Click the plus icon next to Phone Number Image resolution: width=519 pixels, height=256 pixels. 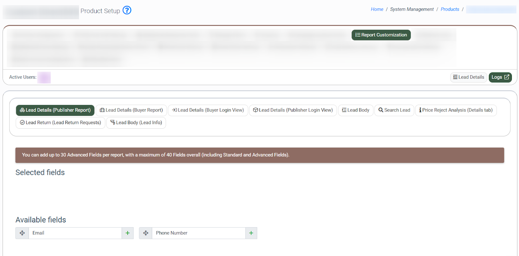[251, 233]
